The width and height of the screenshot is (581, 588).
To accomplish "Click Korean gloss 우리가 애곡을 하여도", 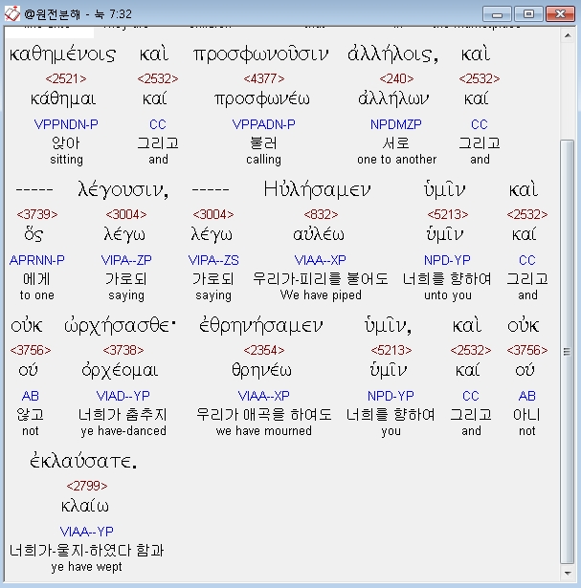I will (264, 415).
